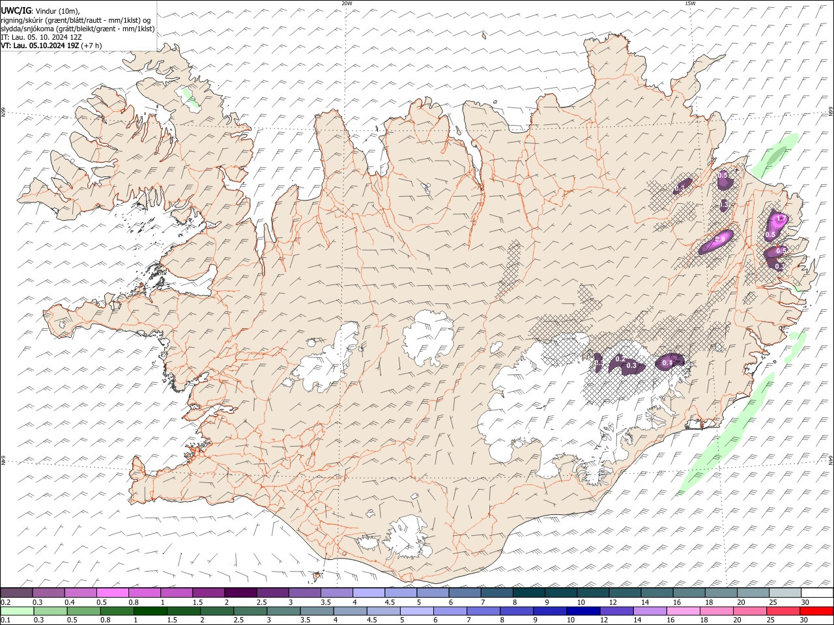Click the 0.4 snowfall value on the glacier
834x625 pixels.
667,363
